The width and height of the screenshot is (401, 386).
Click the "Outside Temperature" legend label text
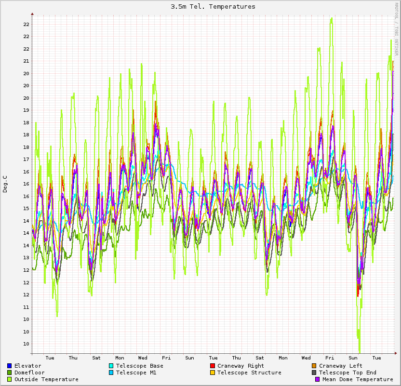[46, 379]
